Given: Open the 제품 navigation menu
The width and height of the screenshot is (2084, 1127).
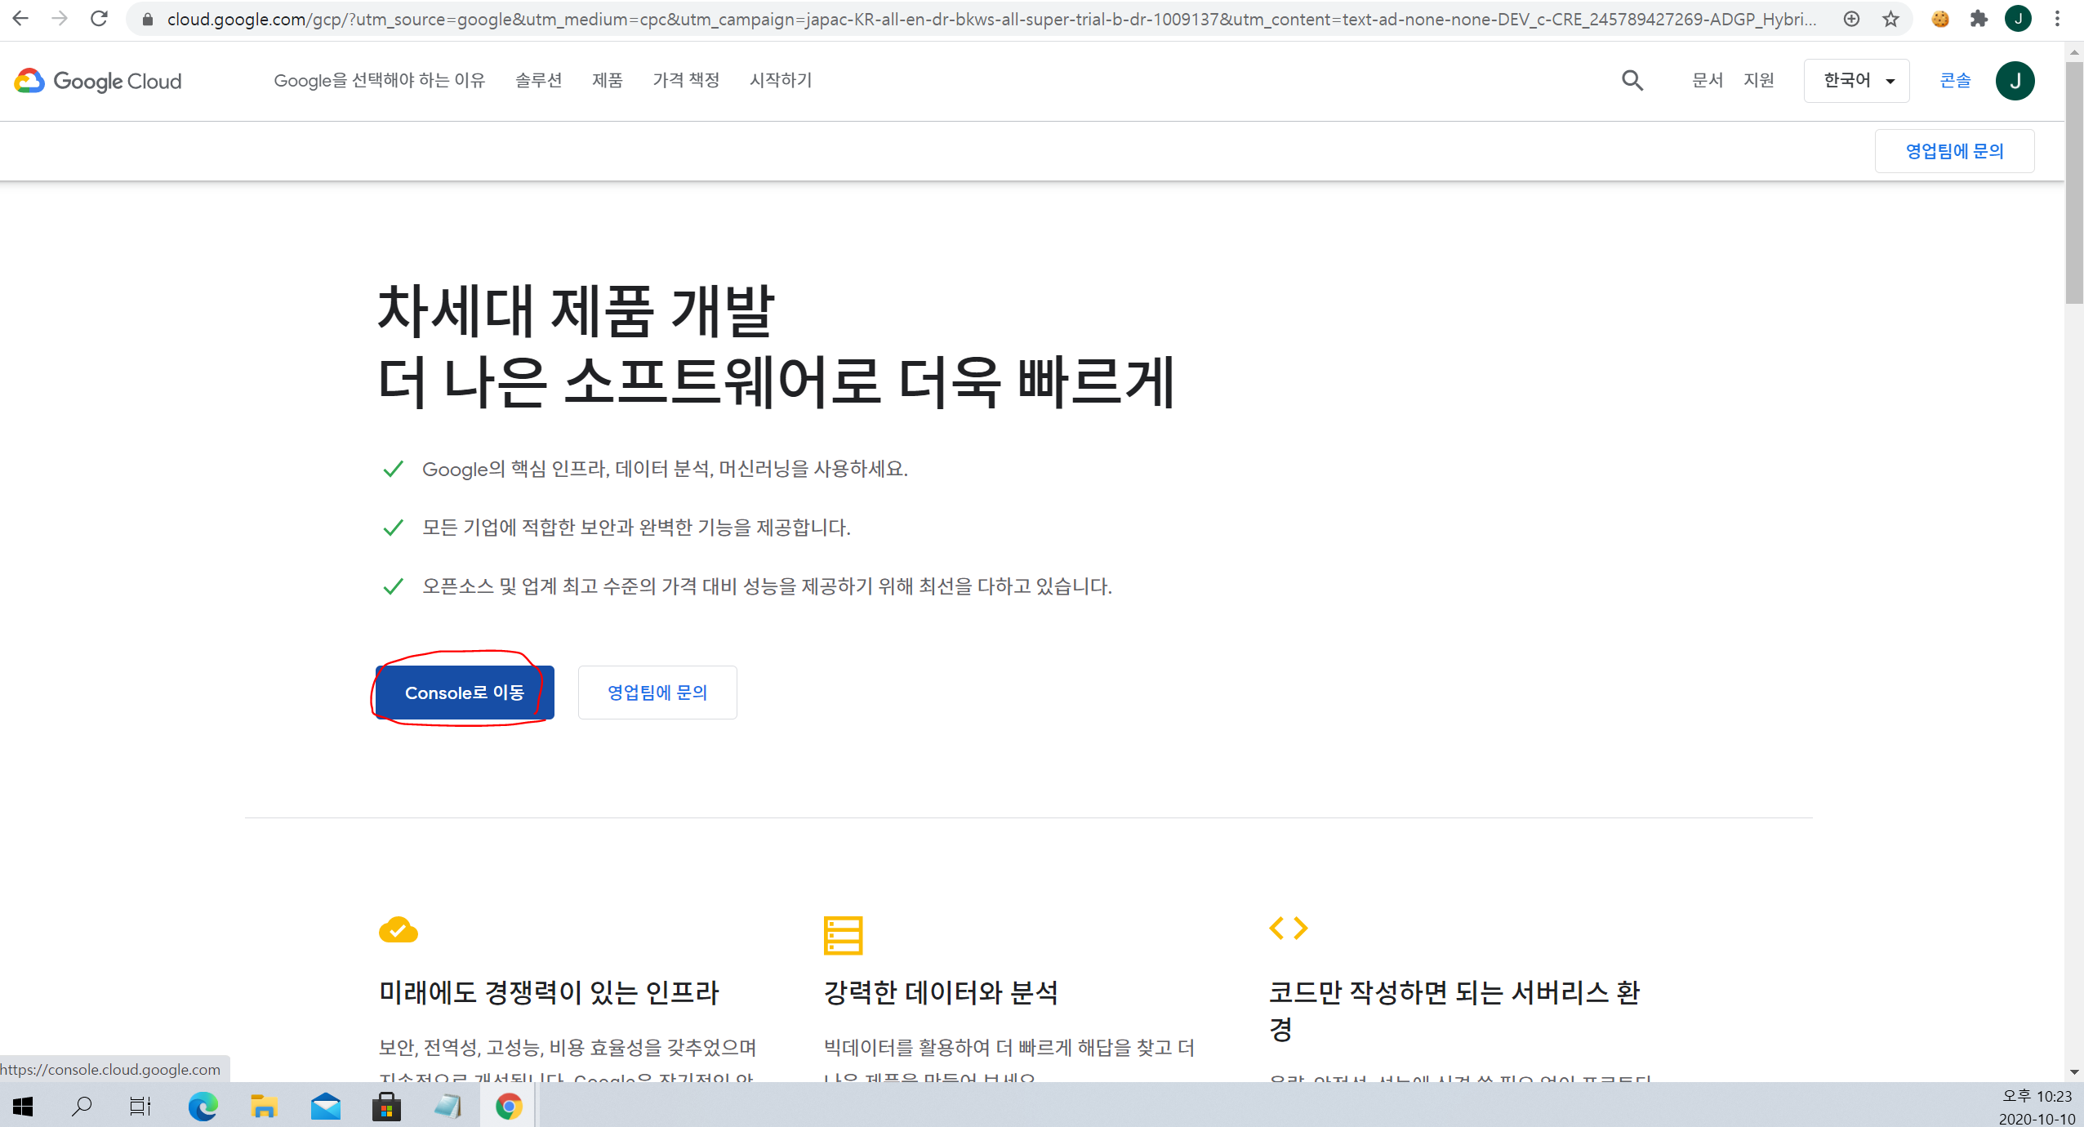Looking at the screenshot, I should pos(607,80).
